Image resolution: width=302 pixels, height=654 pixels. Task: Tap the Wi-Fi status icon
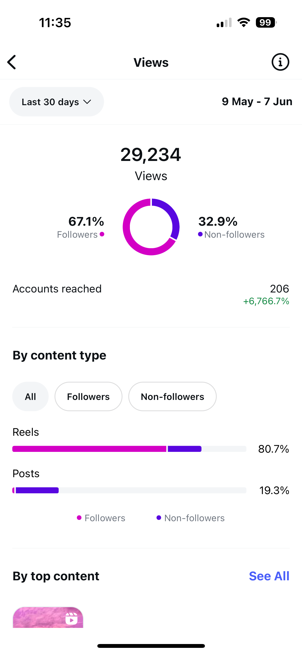click(x=244, y=23)
